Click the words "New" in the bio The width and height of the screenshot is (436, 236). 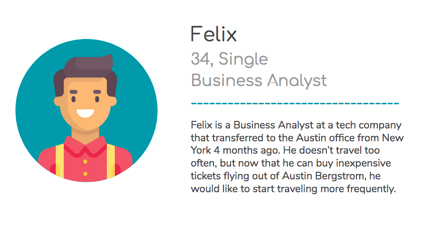393,138
